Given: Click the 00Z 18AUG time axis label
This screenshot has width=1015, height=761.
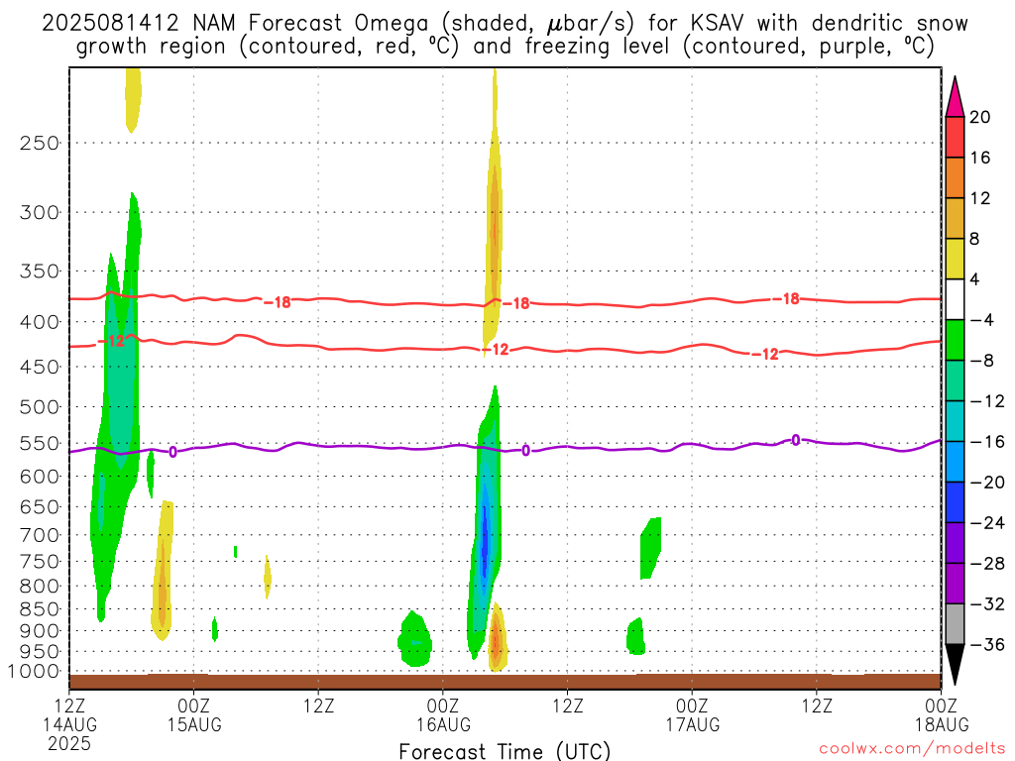Looking at the screenshot, I should click(x=942, y=714).
